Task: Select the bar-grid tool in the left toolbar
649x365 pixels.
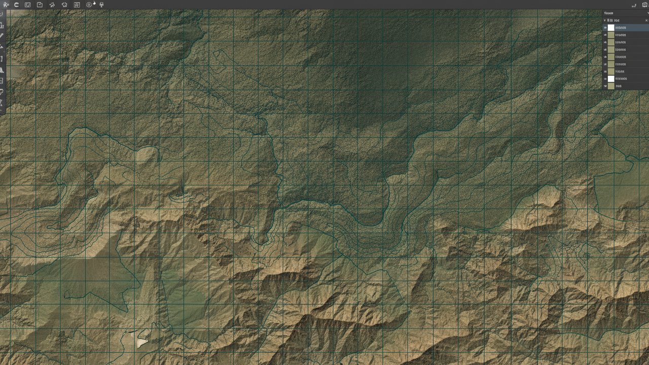Action: [2, 25]
